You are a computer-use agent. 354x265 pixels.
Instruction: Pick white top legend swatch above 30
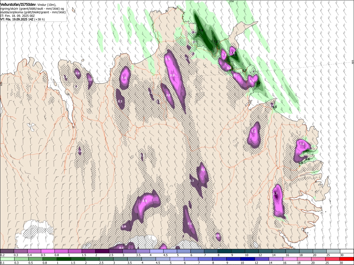click(347, 251)
